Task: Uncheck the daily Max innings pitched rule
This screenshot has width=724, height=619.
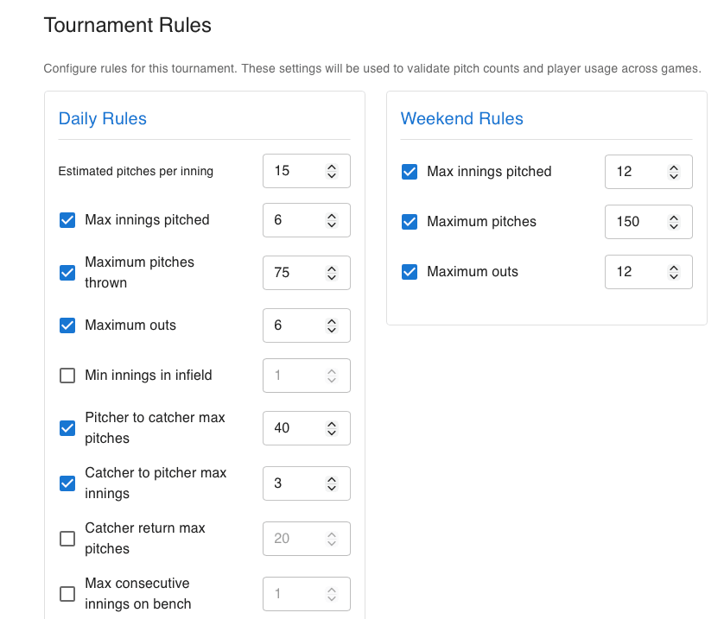Action: pos(67,220)
